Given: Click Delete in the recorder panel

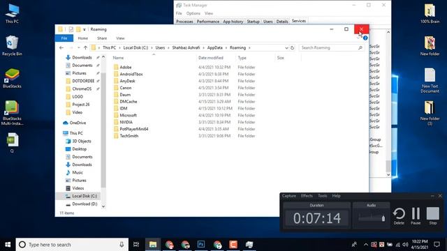Looking at the screenshot, I should [x=399, y=216].
